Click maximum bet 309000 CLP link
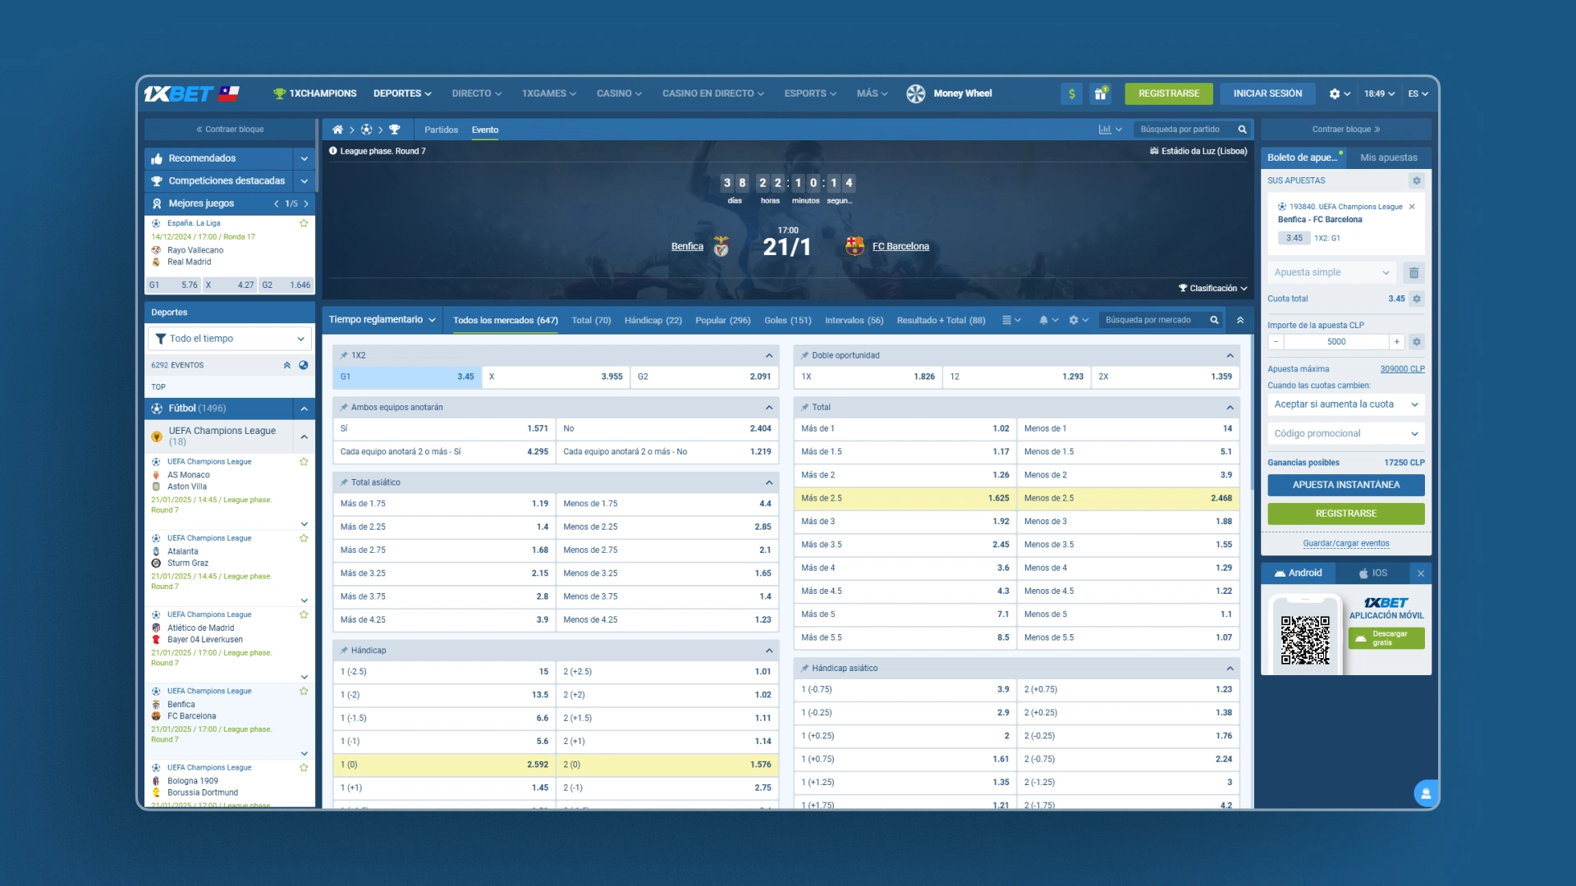This screenshot has height=886, width=1576. pos(1402,369)
